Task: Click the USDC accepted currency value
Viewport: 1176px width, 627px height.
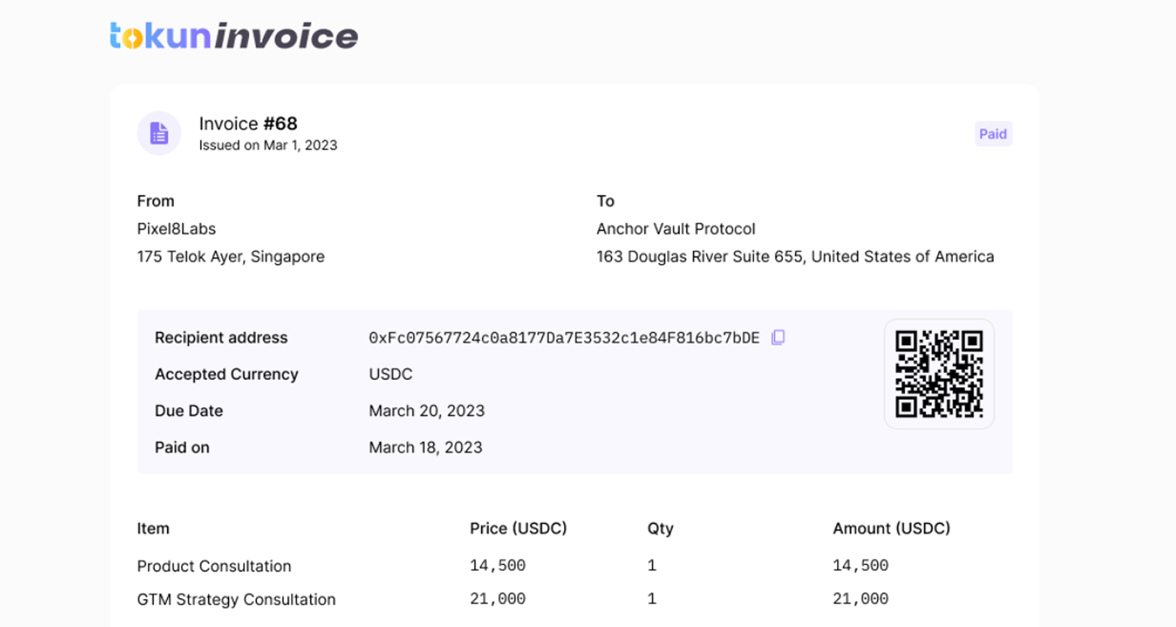Action: [390, 375]
